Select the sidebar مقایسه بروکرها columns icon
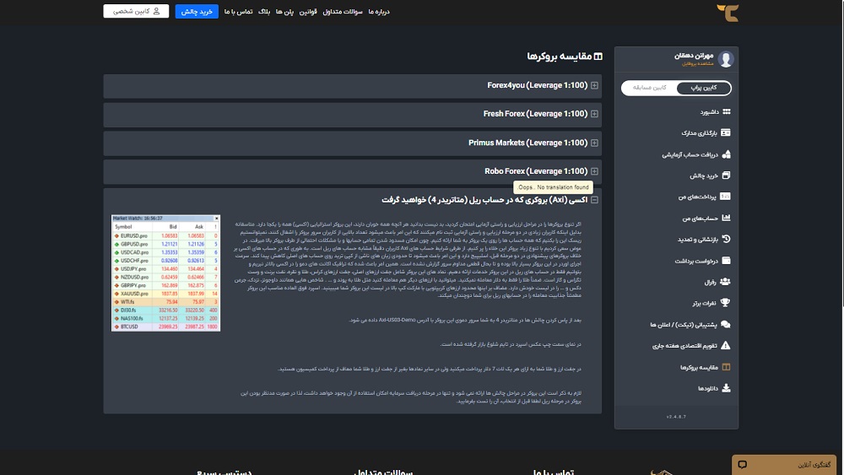The image size is (844, 475). pyautogui.click(x=726, y=367)
